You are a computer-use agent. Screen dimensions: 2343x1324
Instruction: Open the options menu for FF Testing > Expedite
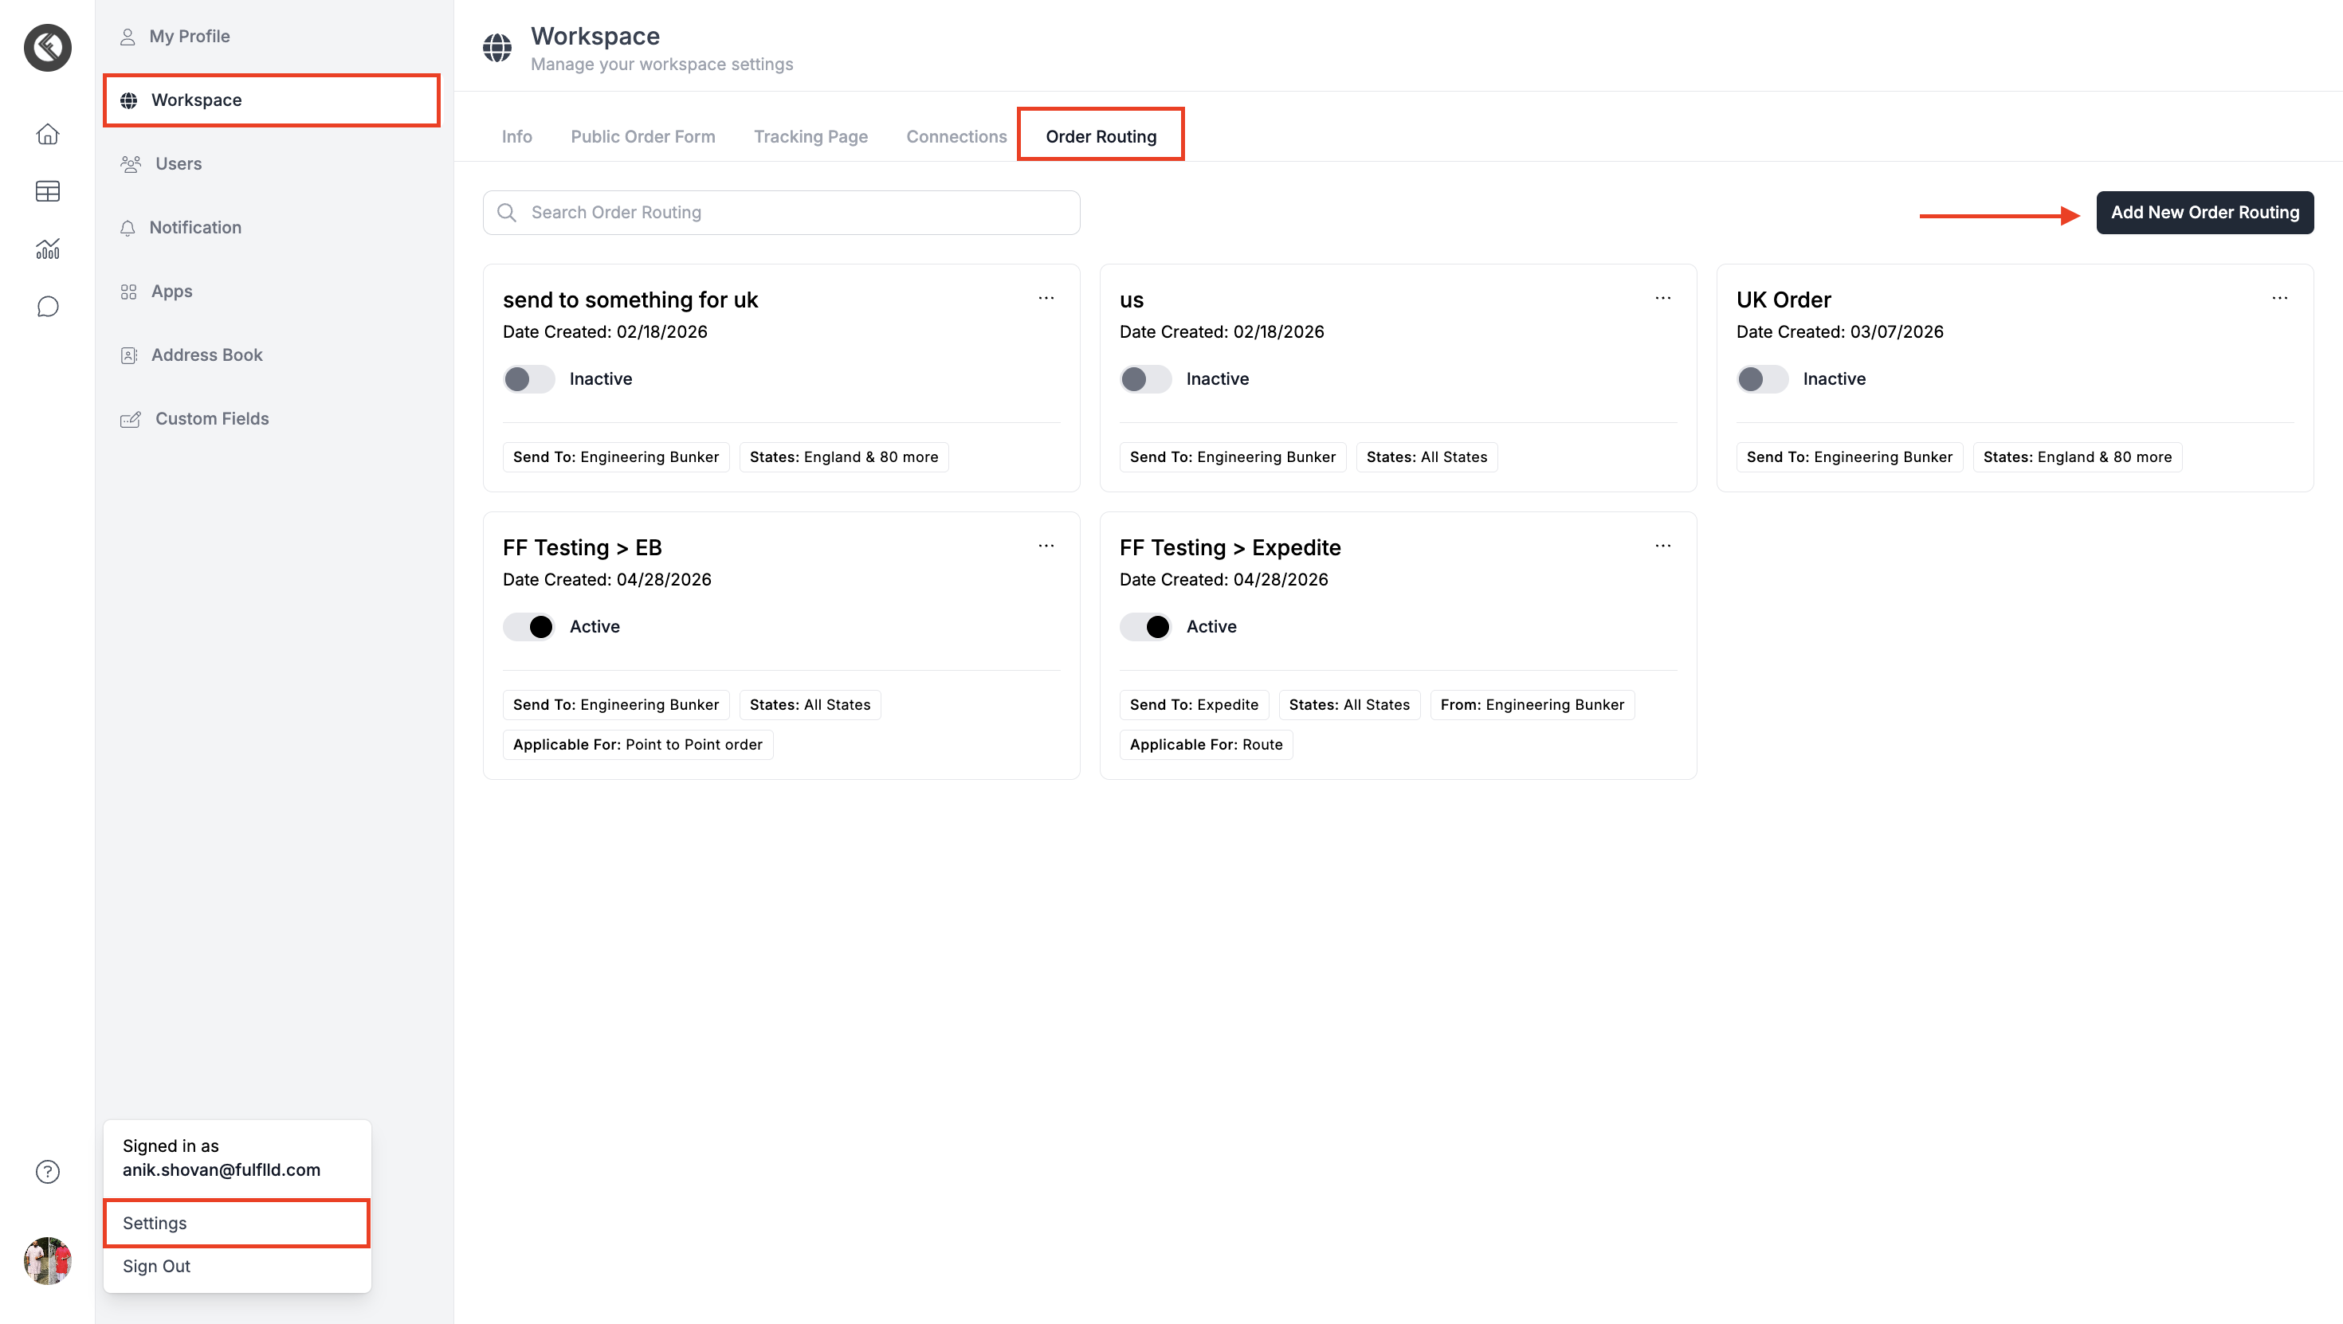[1662, 546]
